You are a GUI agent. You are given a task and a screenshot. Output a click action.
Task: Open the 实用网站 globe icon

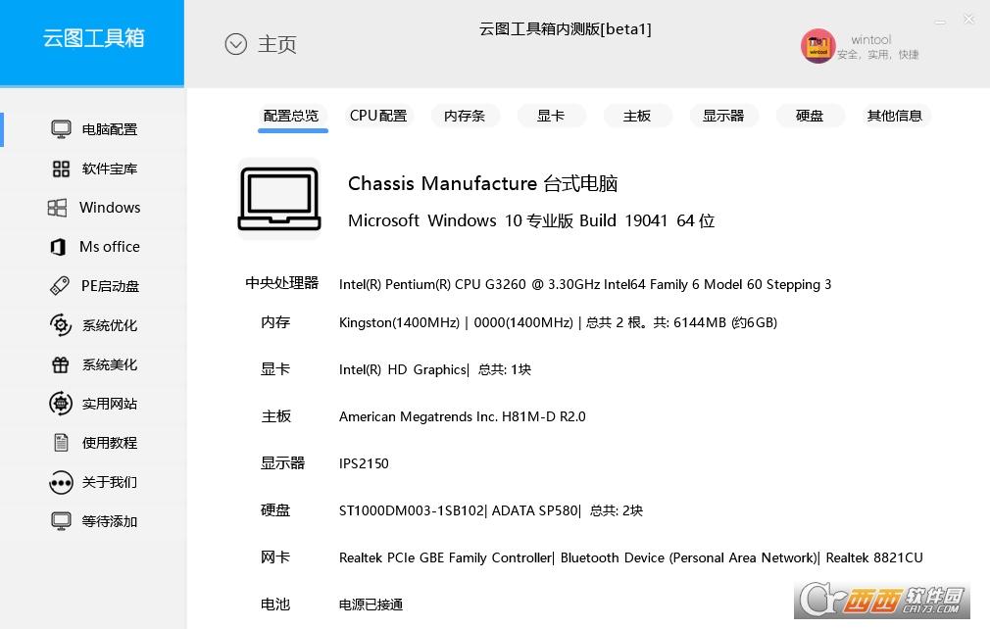click(61, 404)
